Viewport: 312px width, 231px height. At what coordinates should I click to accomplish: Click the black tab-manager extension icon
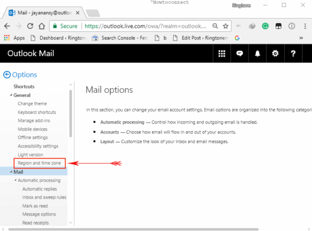click(278, 26)
